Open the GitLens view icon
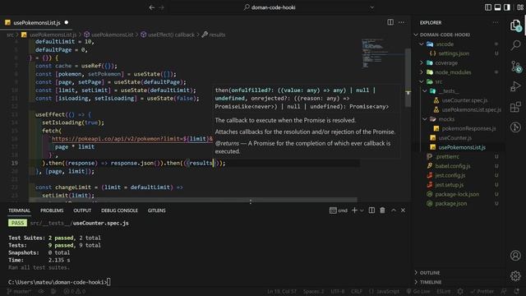 point(515,127)
